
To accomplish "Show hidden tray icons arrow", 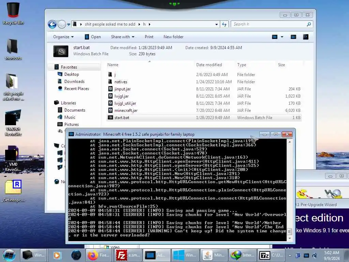I will [290, 256].
